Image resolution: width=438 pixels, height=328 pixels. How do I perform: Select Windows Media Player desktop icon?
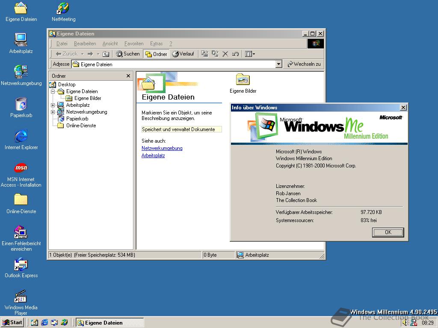pos(21,303)
